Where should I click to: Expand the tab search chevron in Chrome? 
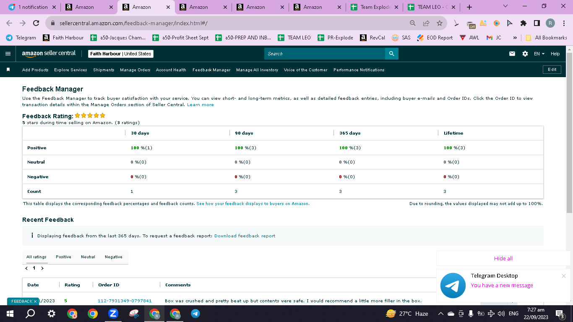tap(505, 6)
